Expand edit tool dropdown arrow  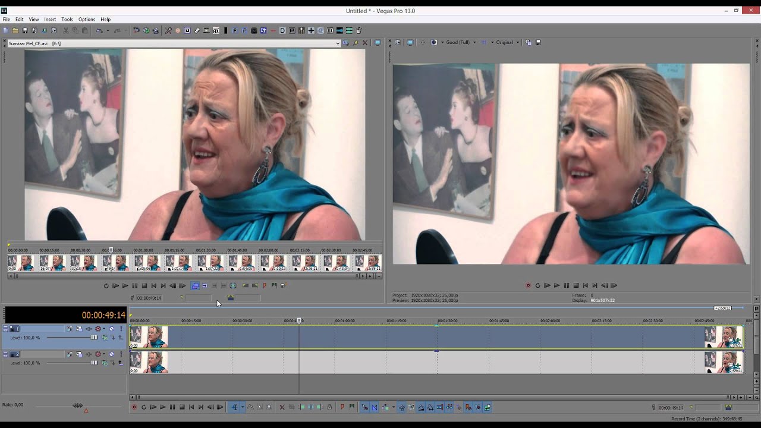[x=243, y=407]
